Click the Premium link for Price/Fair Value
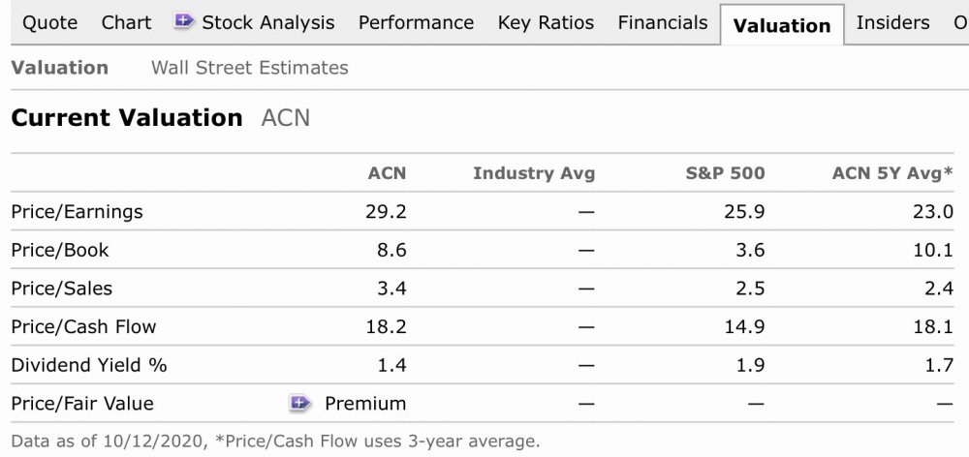 pyautogui.click(x=365, y=404)
